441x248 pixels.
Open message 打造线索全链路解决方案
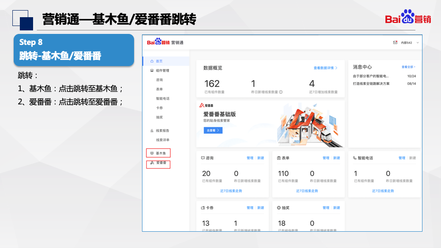tap(371, 84)
